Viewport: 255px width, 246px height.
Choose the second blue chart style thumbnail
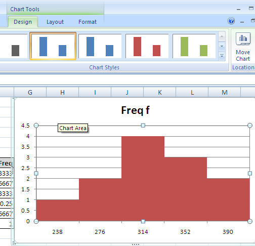[100, 46]
